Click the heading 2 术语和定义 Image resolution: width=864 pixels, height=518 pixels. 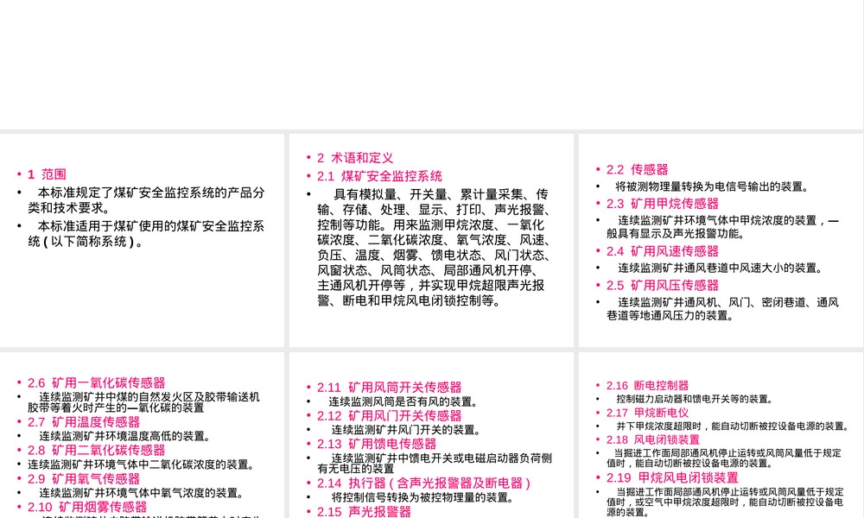[x=355, y=158]
